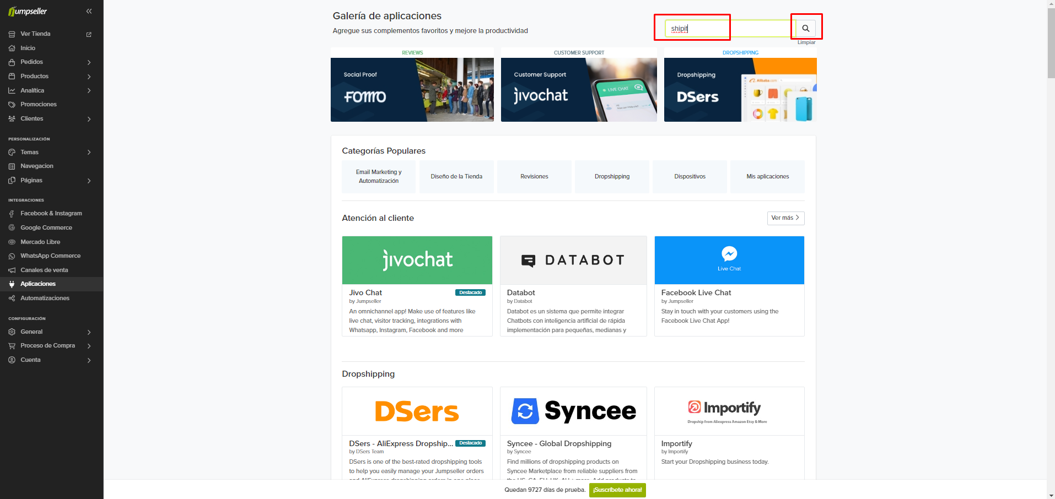This screenshot has width=1055, height=499.
Task: Click the WhatsApp Commerce icon
Action: point(12,256)
